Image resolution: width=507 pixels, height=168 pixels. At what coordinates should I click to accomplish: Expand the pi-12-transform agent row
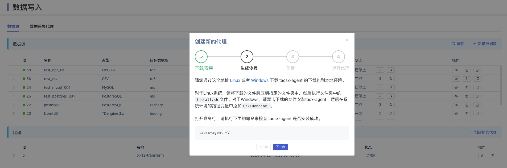14,155
